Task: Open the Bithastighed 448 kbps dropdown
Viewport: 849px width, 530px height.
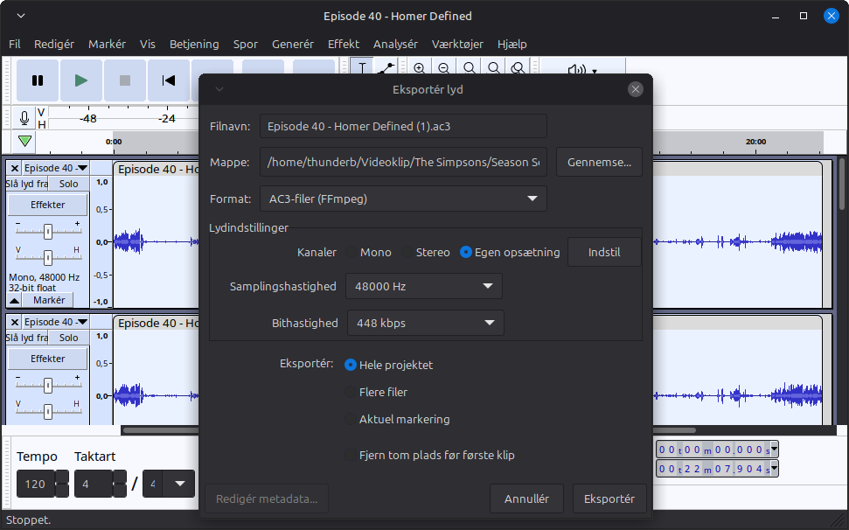Action: [425, 323]
